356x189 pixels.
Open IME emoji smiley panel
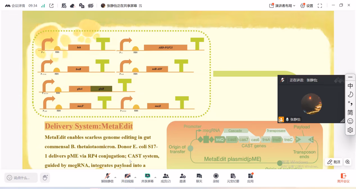(350, 121)
